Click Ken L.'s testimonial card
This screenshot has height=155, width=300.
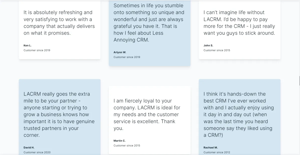(x=59, y=30)
